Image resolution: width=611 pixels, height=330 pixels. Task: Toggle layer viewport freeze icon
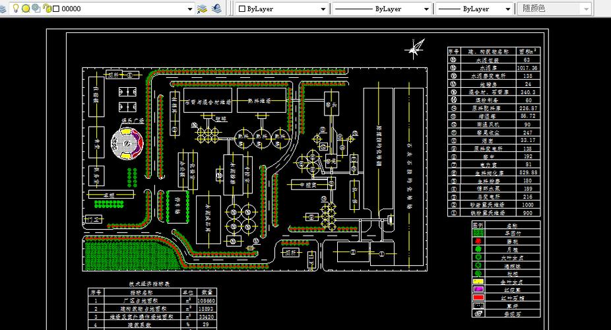(36, 9)
